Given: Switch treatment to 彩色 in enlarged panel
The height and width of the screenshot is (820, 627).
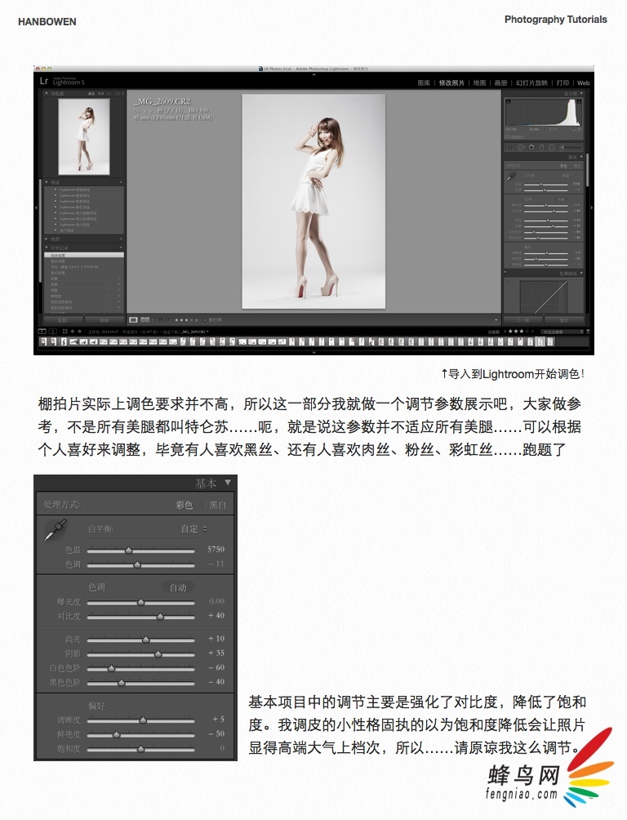Looking at the screenshot, I should tap(185, 506).
